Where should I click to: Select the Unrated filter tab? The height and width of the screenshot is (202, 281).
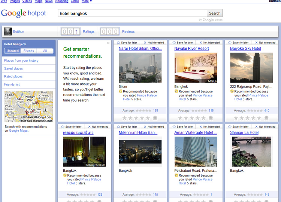[x=12, y=51]
